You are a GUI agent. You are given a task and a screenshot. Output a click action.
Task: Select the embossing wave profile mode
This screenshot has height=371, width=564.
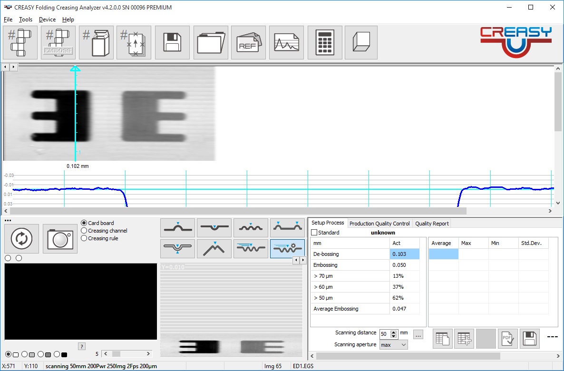pos(251,249)
